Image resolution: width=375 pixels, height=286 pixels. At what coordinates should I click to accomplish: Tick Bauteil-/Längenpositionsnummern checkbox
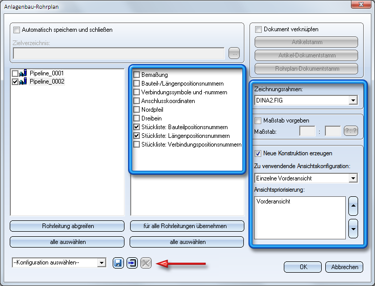pos(137,83)
